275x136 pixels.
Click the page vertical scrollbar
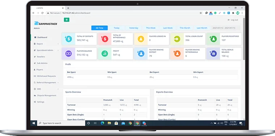pos(244,68)
